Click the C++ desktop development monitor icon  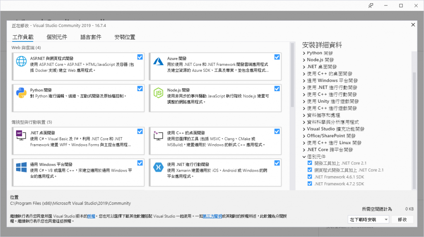point(158,135)
